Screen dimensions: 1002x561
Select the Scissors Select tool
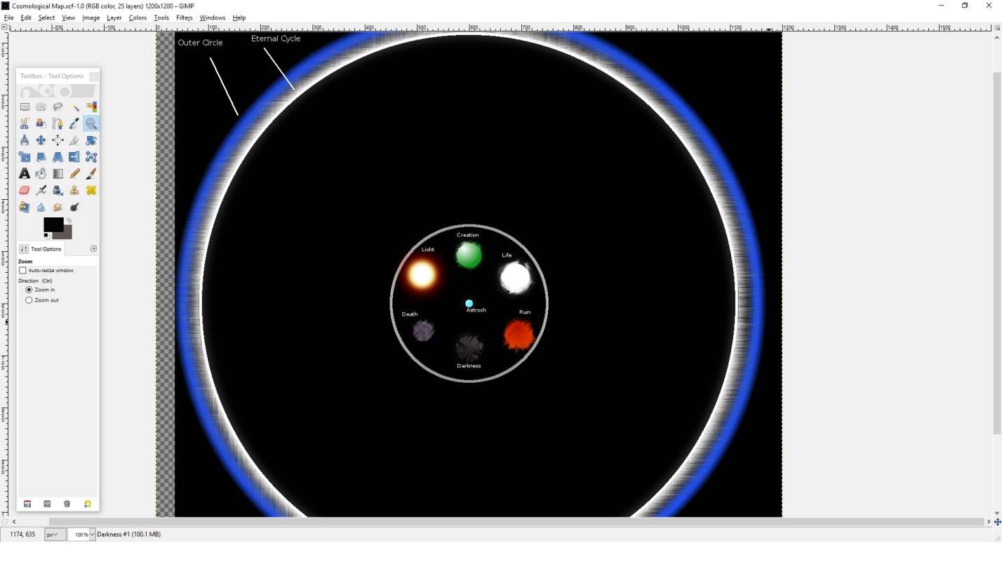25,123
